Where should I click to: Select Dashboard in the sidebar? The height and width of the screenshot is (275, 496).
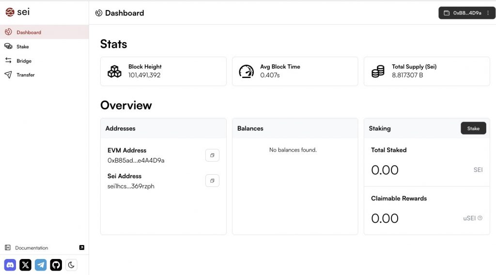tap(29, 32)
